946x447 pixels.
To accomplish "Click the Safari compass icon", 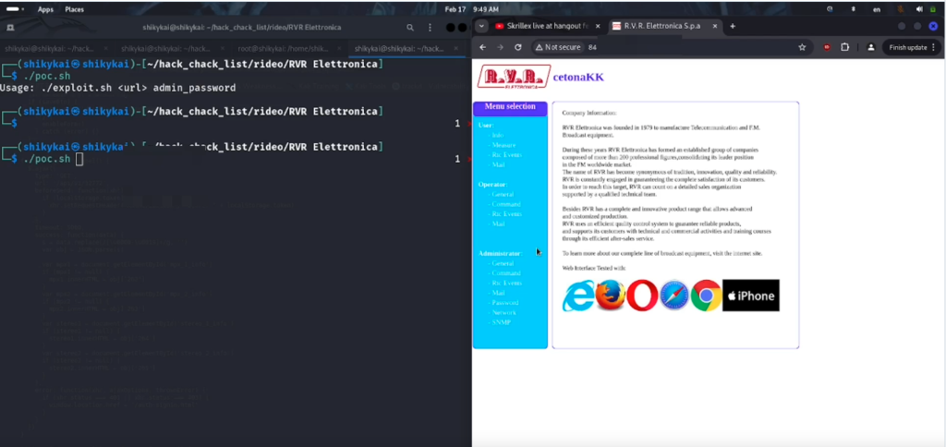I will [x=673, y=296].
